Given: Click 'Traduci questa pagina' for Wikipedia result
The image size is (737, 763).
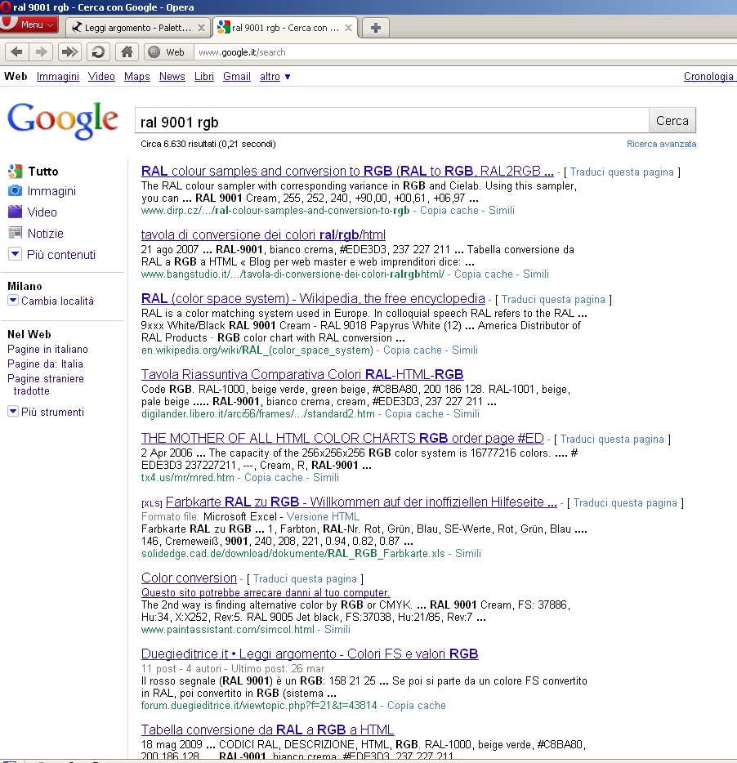Looking at the screenshot, I should [553, 300].
